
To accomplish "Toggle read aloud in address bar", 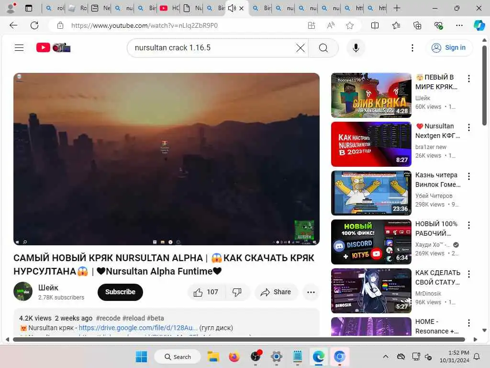I will click(331, 25).
